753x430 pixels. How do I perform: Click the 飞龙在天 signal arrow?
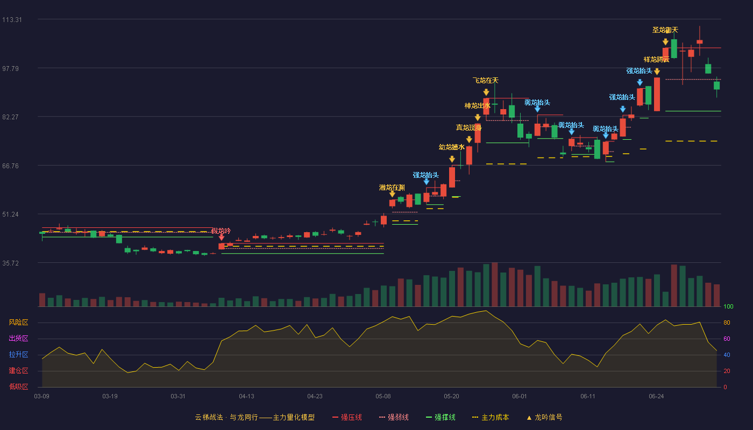(486, 92)
